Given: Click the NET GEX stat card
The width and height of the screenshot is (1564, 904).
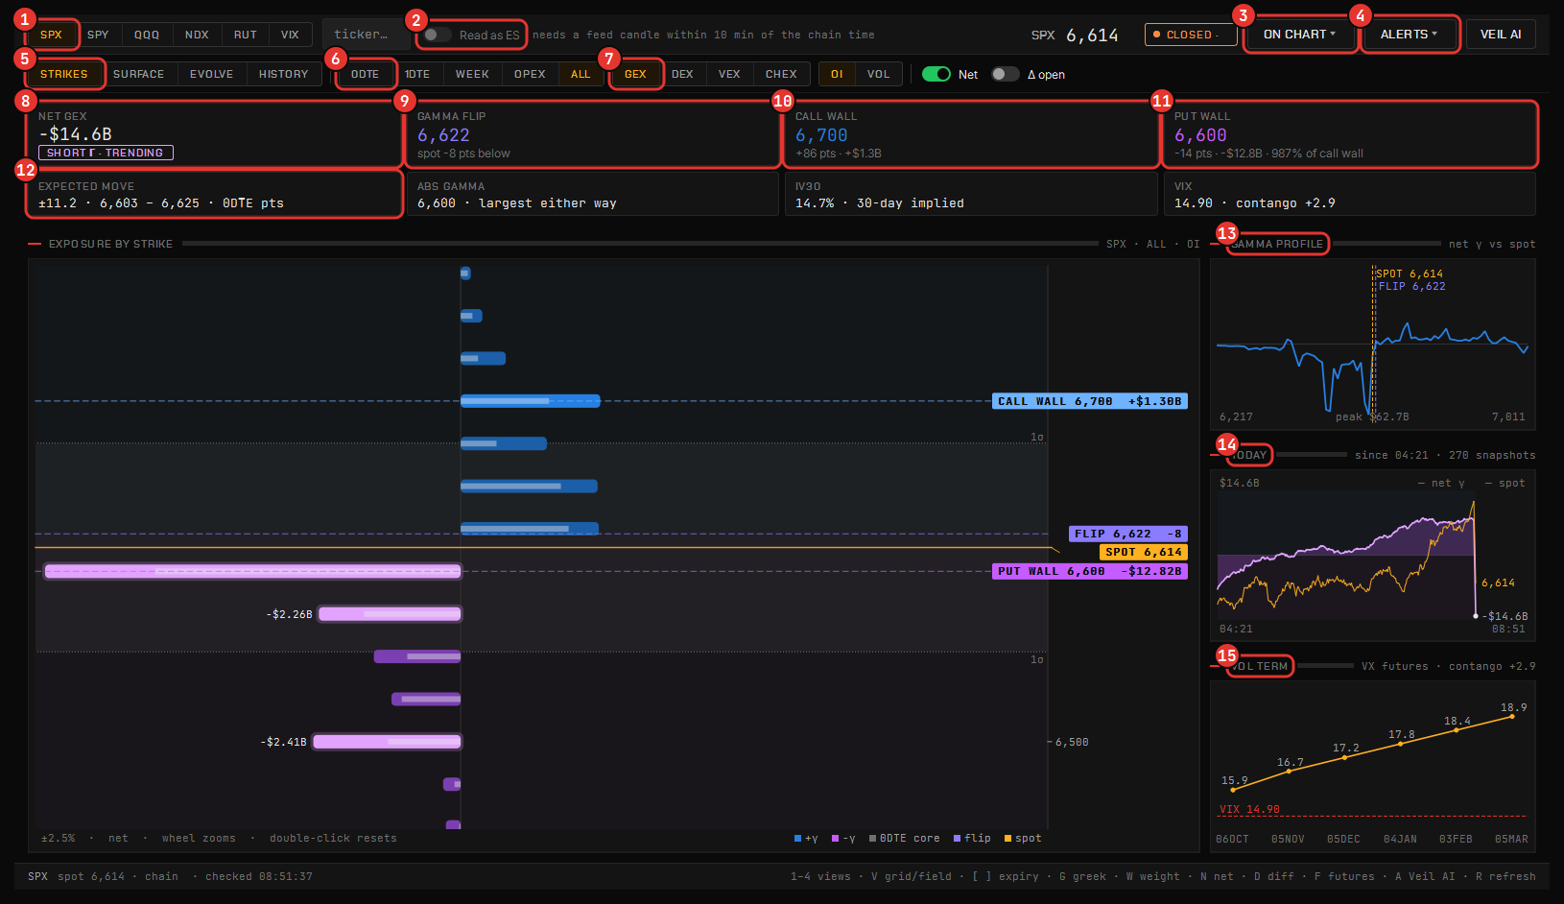Looking at the screenshot, I should click(213, 134).
